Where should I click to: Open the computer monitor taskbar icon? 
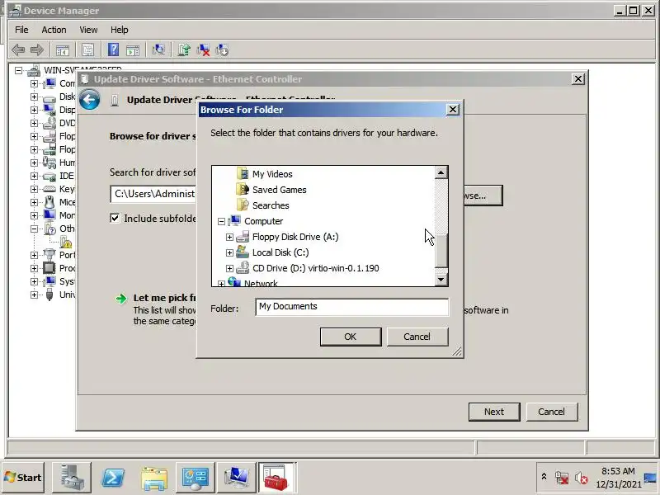pyautogui.click(x=236, y=478)
